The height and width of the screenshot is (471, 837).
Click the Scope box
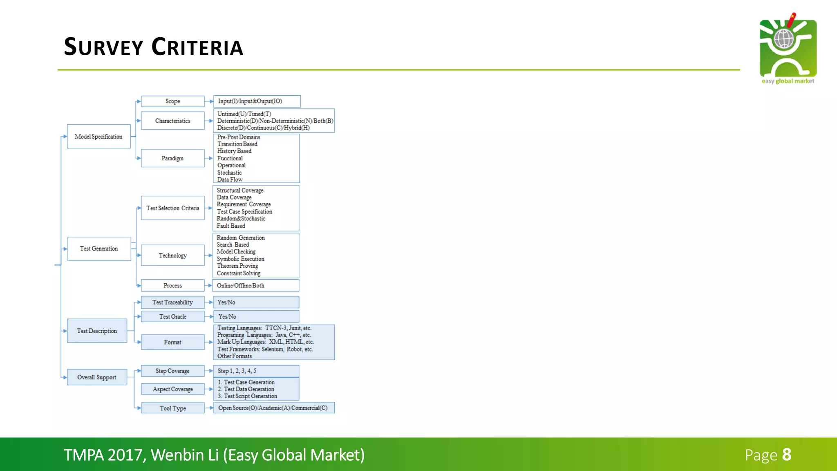(x=172, y=101)
